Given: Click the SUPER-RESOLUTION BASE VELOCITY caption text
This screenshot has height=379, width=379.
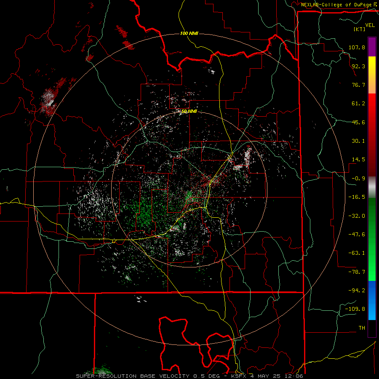Looking at the screenshot, I should pyautogui.click(x=133, y=376).
